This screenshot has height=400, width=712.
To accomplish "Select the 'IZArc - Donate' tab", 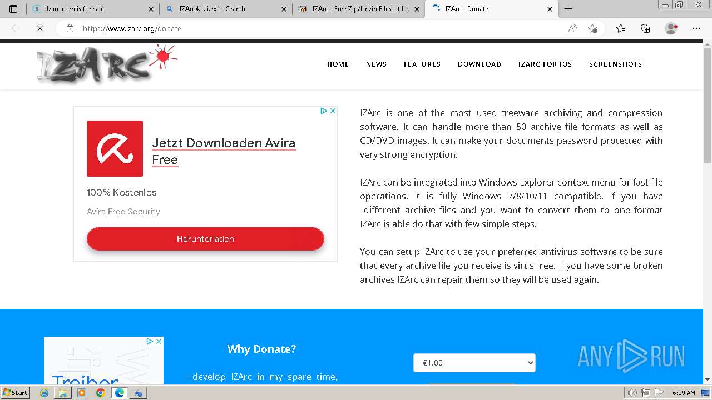I will pyautogui.click(x=492, y=9).
